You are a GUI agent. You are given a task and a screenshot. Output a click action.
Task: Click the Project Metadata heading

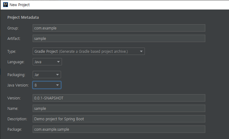pyautogui.click(x=23, y=17)
